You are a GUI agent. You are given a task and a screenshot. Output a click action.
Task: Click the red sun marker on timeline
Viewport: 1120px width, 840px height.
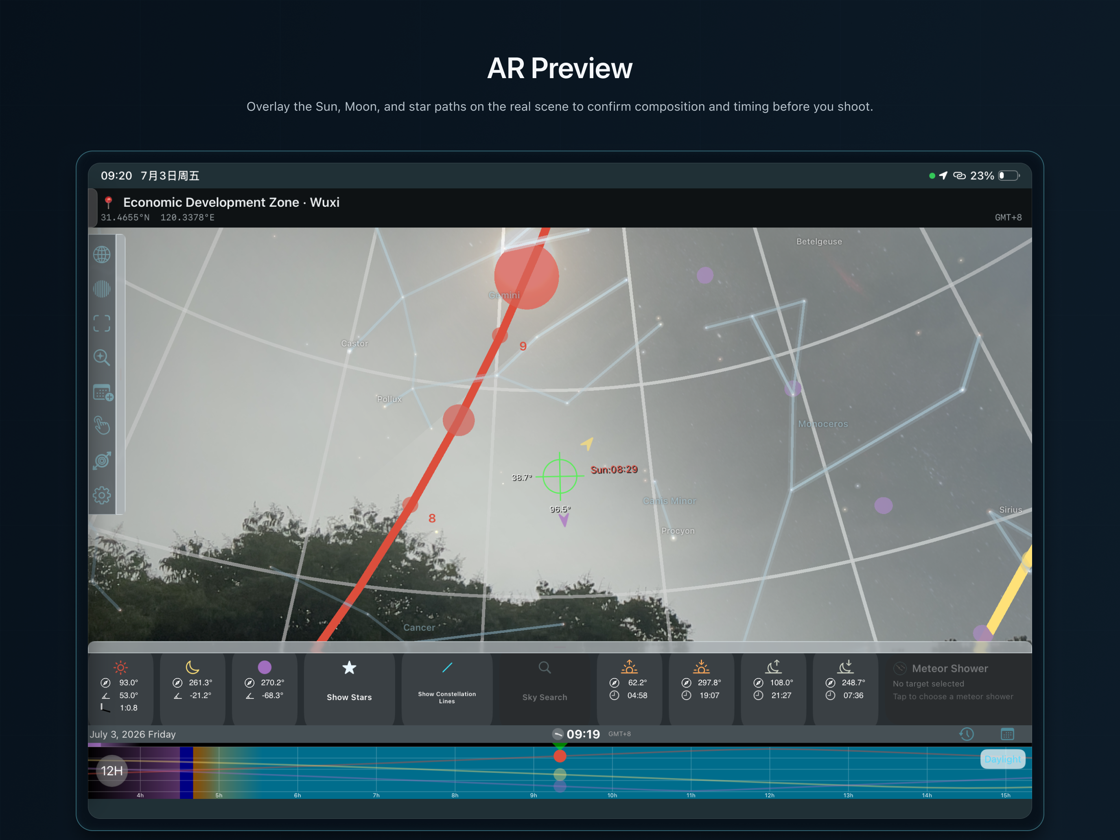pos(560,756)
